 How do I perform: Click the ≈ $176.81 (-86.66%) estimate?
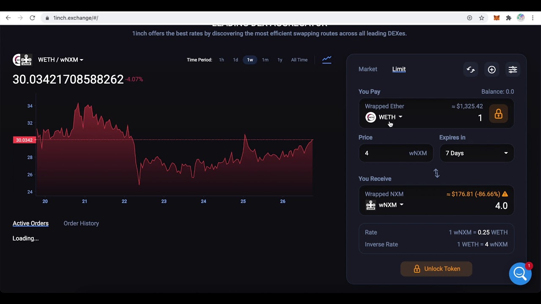tap(473, 194)
